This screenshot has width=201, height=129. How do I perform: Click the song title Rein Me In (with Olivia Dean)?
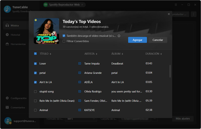tap(57, 101)
